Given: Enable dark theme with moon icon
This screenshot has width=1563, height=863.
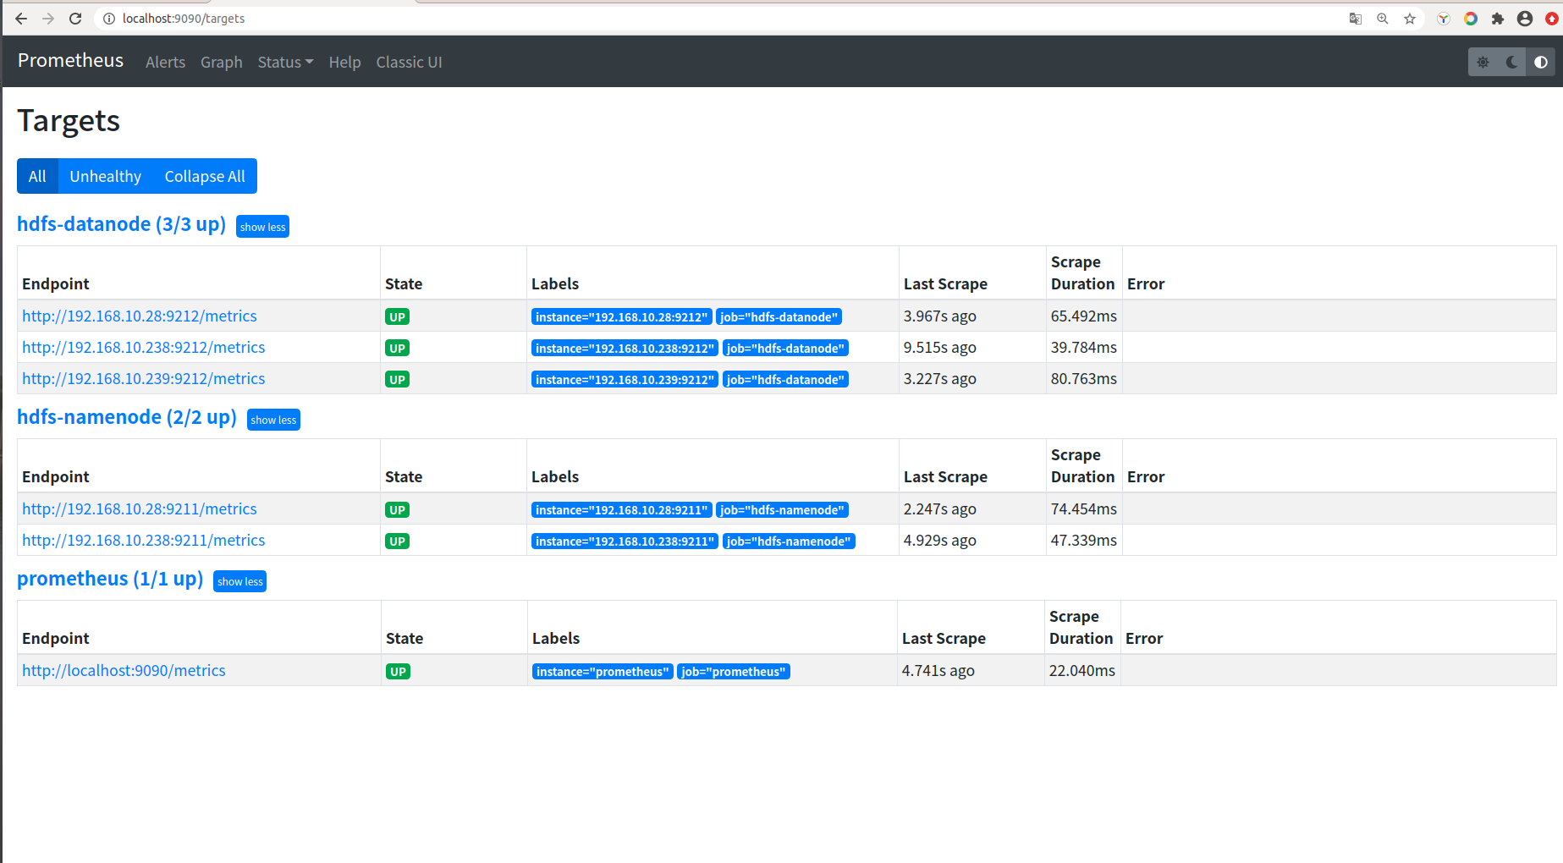Looking at the screenshot, I should 1511,62.
